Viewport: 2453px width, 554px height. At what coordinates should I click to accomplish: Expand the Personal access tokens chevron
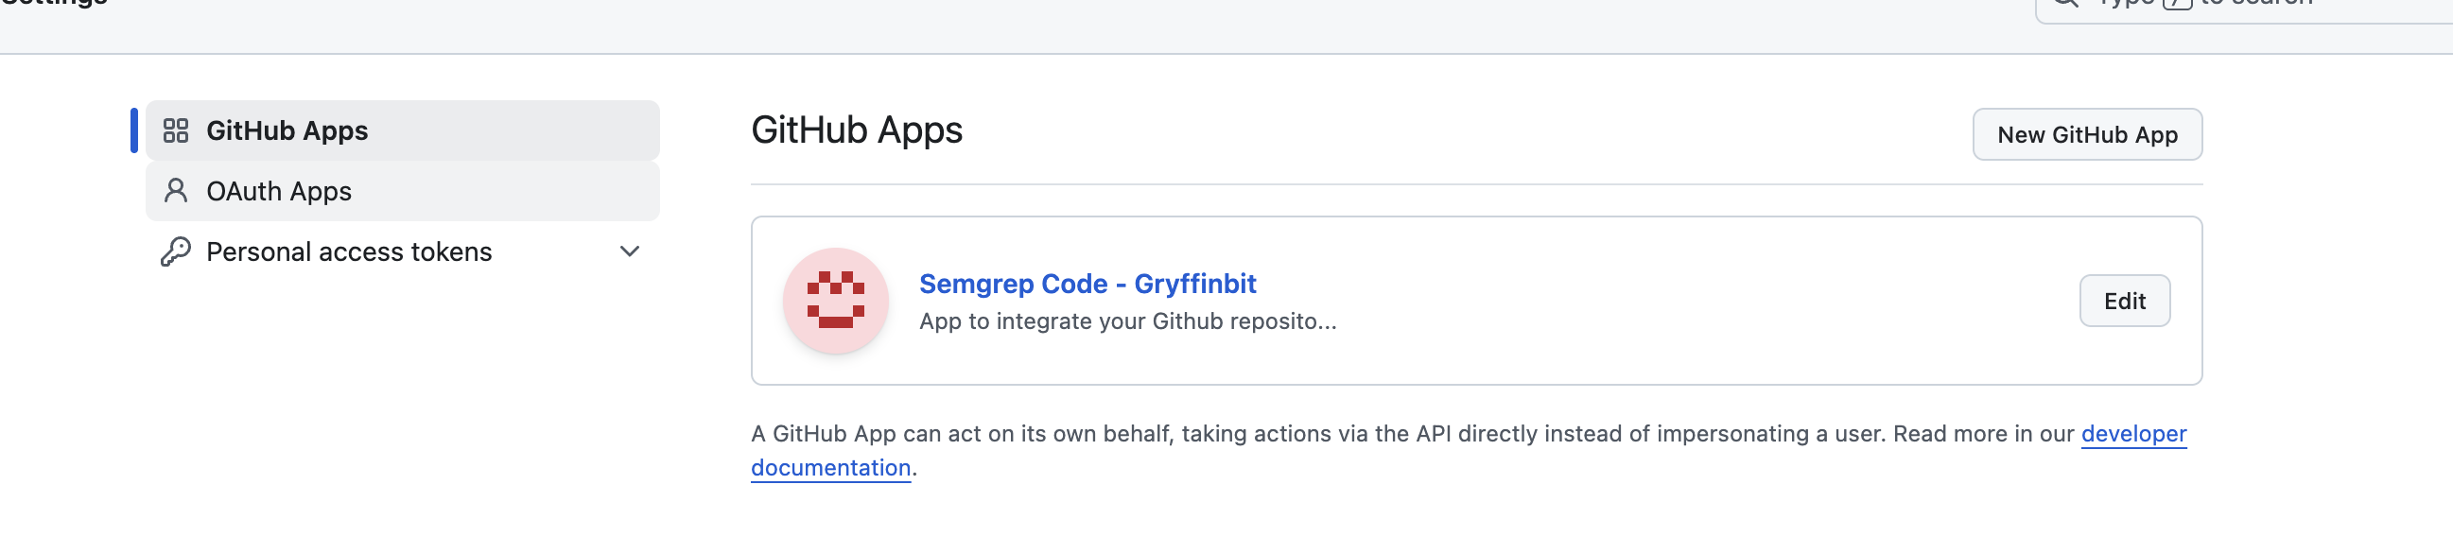pos(630,251)
